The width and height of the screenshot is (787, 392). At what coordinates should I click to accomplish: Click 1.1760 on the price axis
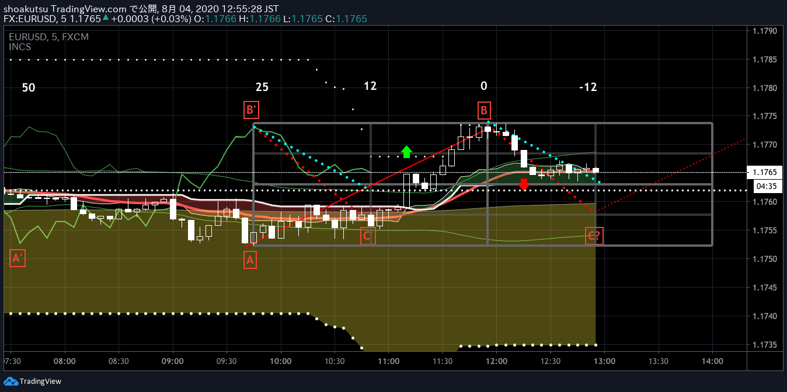[x=765, y=202]
